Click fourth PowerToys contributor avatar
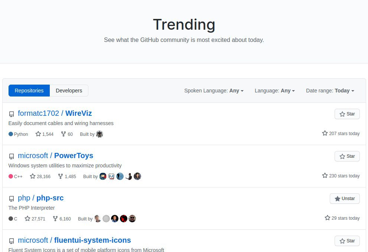 [x=128, y=176]
